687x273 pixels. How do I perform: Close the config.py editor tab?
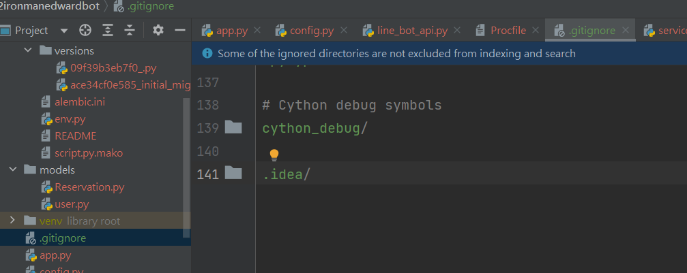pos(345,31)
